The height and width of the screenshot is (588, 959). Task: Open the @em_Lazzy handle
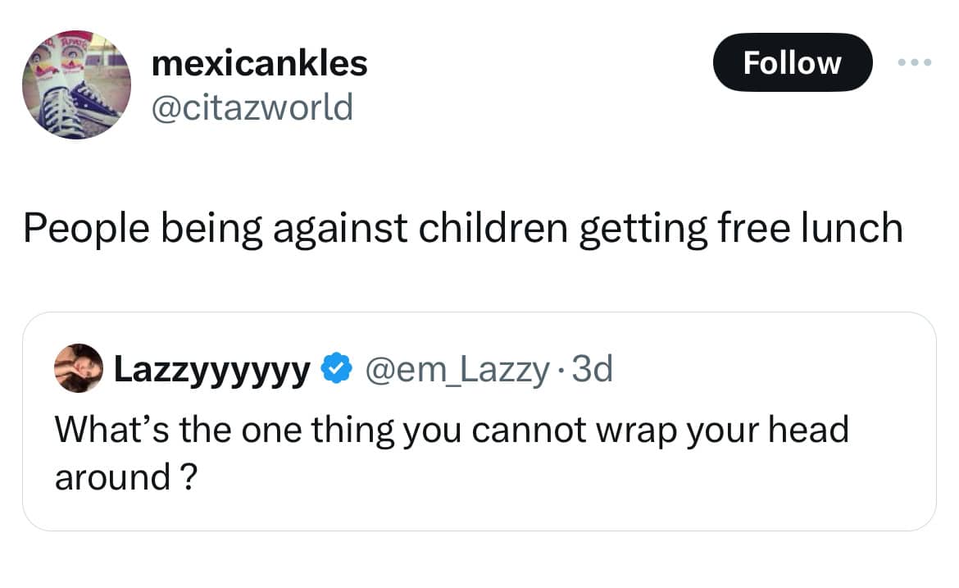[x=456, y=371]
